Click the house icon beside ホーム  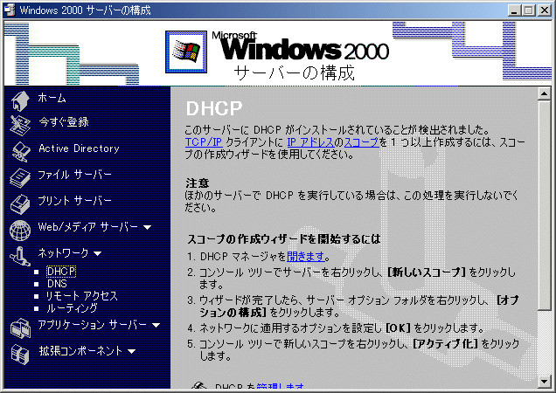(x=20, y=100)
